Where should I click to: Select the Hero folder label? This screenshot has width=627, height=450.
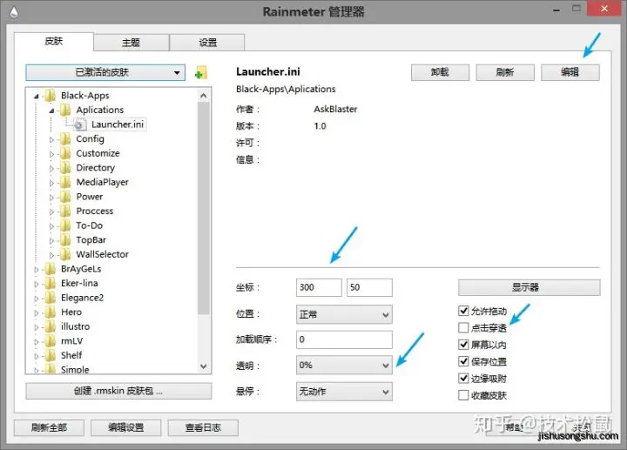coord(71,312)
